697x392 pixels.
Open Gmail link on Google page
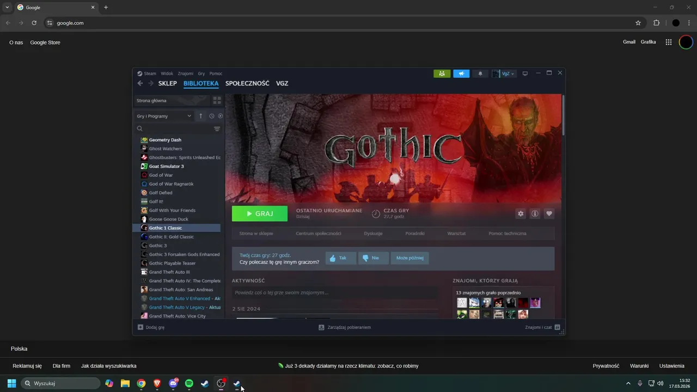629,42
